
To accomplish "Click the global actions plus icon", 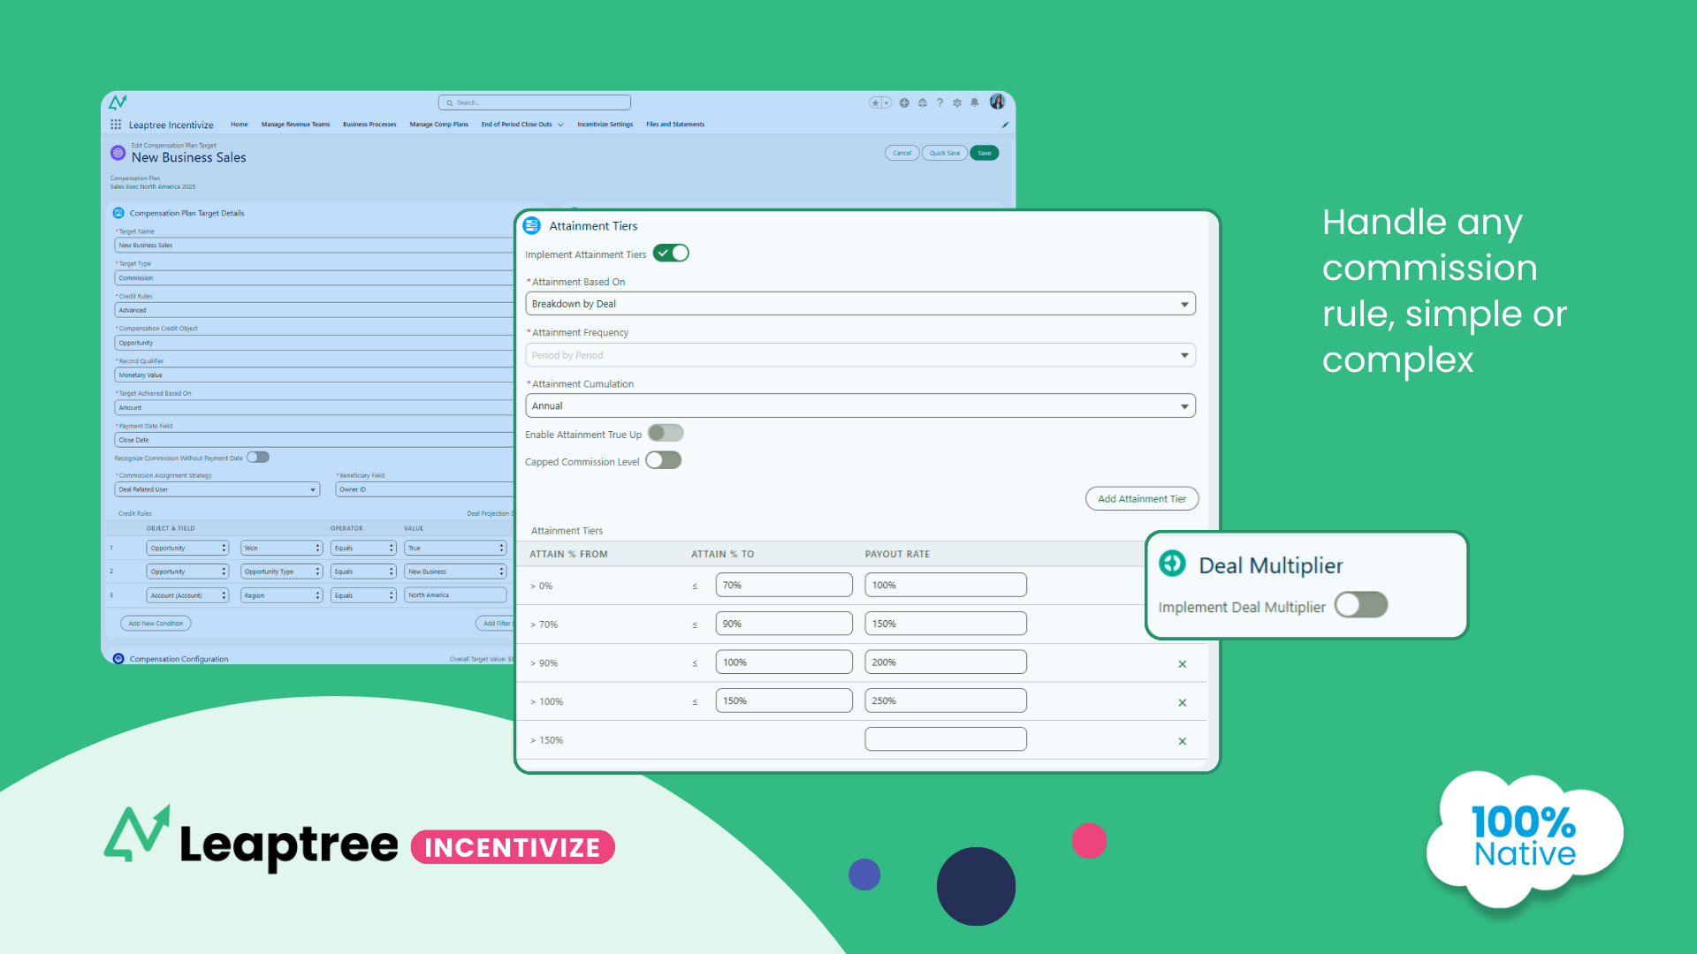I will (x=904, y=102).
